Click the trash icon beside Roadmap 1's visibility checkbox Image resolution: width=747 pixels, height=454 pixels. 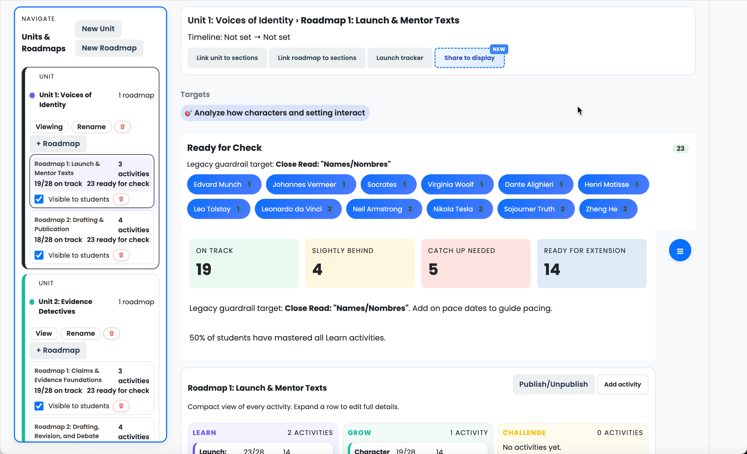121,199
